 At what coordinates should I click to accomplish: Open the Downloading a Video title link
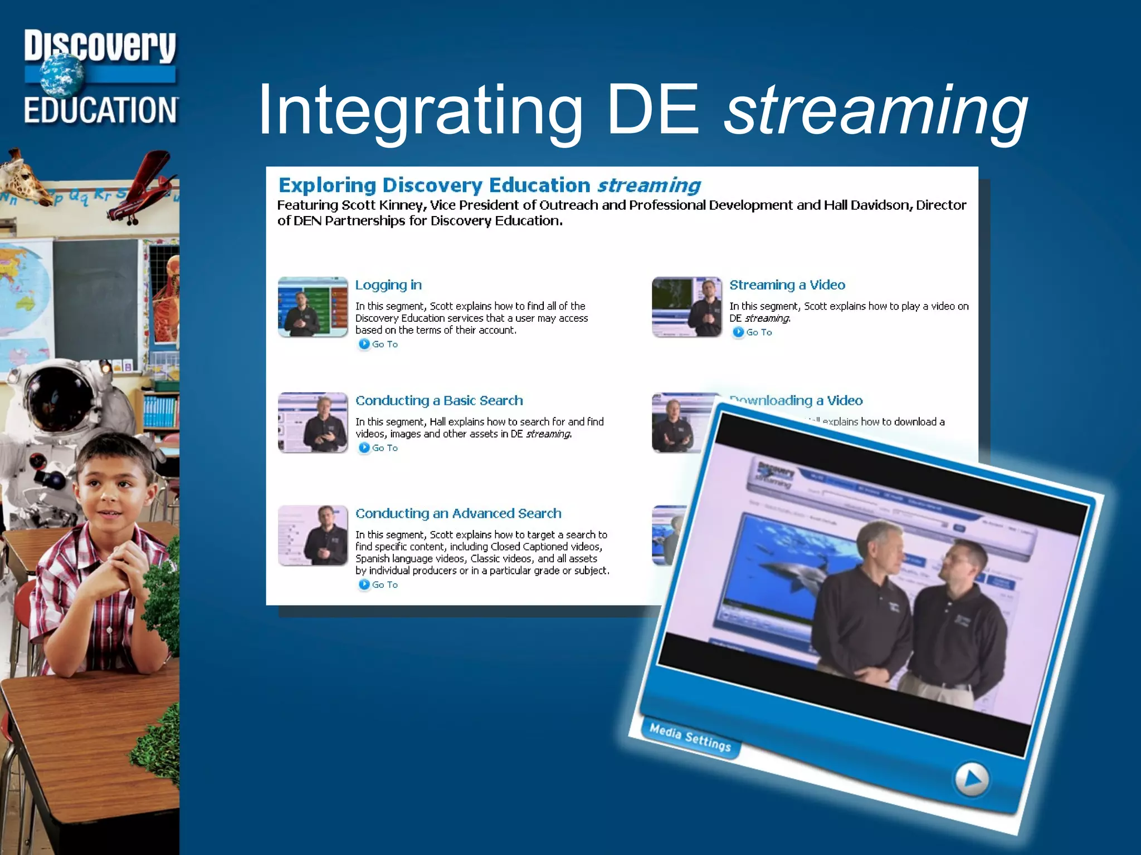[x=796, y=400]
